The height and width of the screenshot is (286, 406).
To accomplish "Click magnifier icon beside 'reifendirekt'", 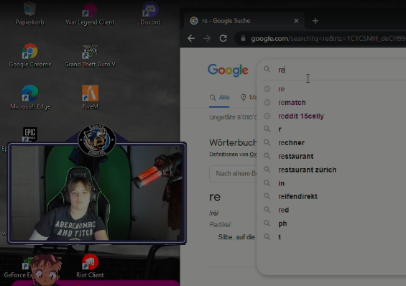I will pyautogui.click(x=267, y=196).
